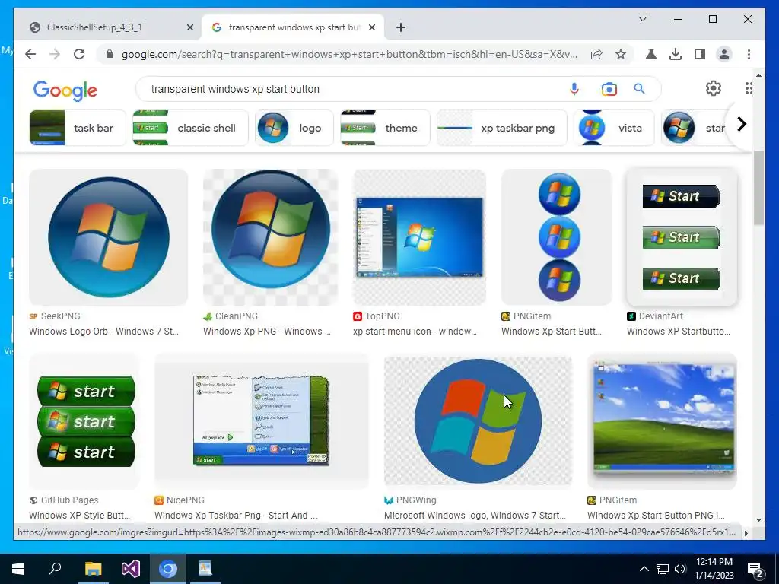Viewport: 779px width, 584px height.
Task: Filter results by 'vista' chip
Action: [614, 128]
